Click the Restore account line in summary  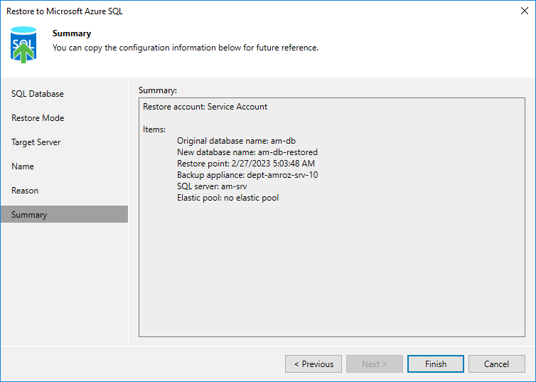(205, 107)
